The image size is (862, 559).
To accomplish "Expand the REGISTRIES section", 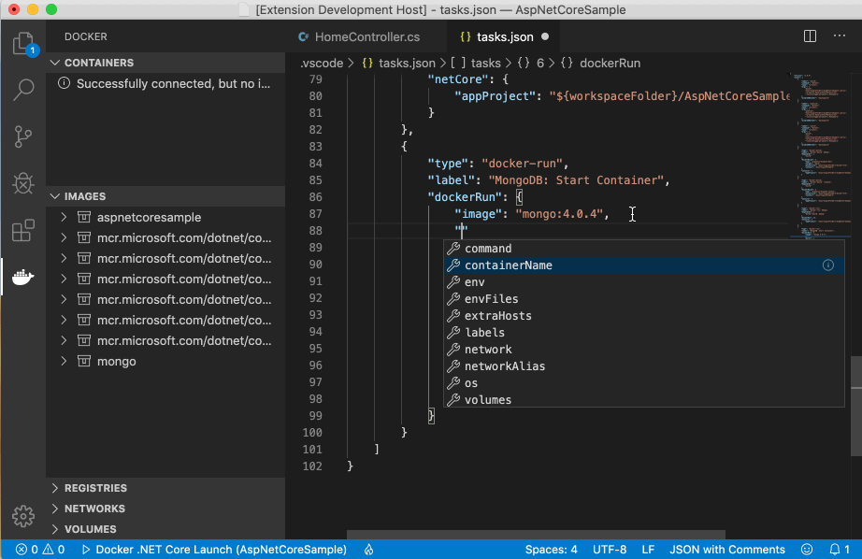I will [55, 488].
